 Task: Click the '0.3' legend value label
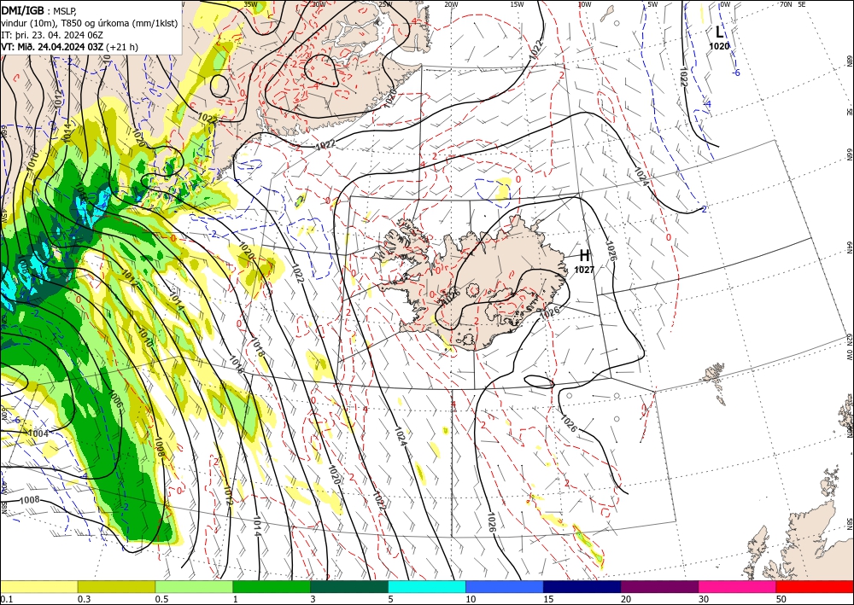84,598
